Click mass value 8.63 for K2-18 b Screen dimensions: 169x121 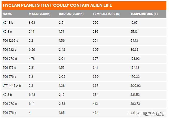tap(32, 23)
